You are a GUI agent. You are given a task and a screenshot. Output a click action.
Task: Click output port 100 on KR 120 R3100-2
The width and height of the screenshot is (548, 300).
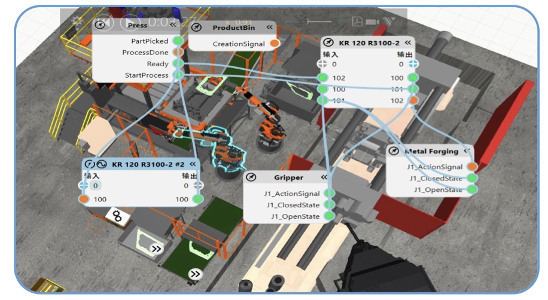coord(413,78)
